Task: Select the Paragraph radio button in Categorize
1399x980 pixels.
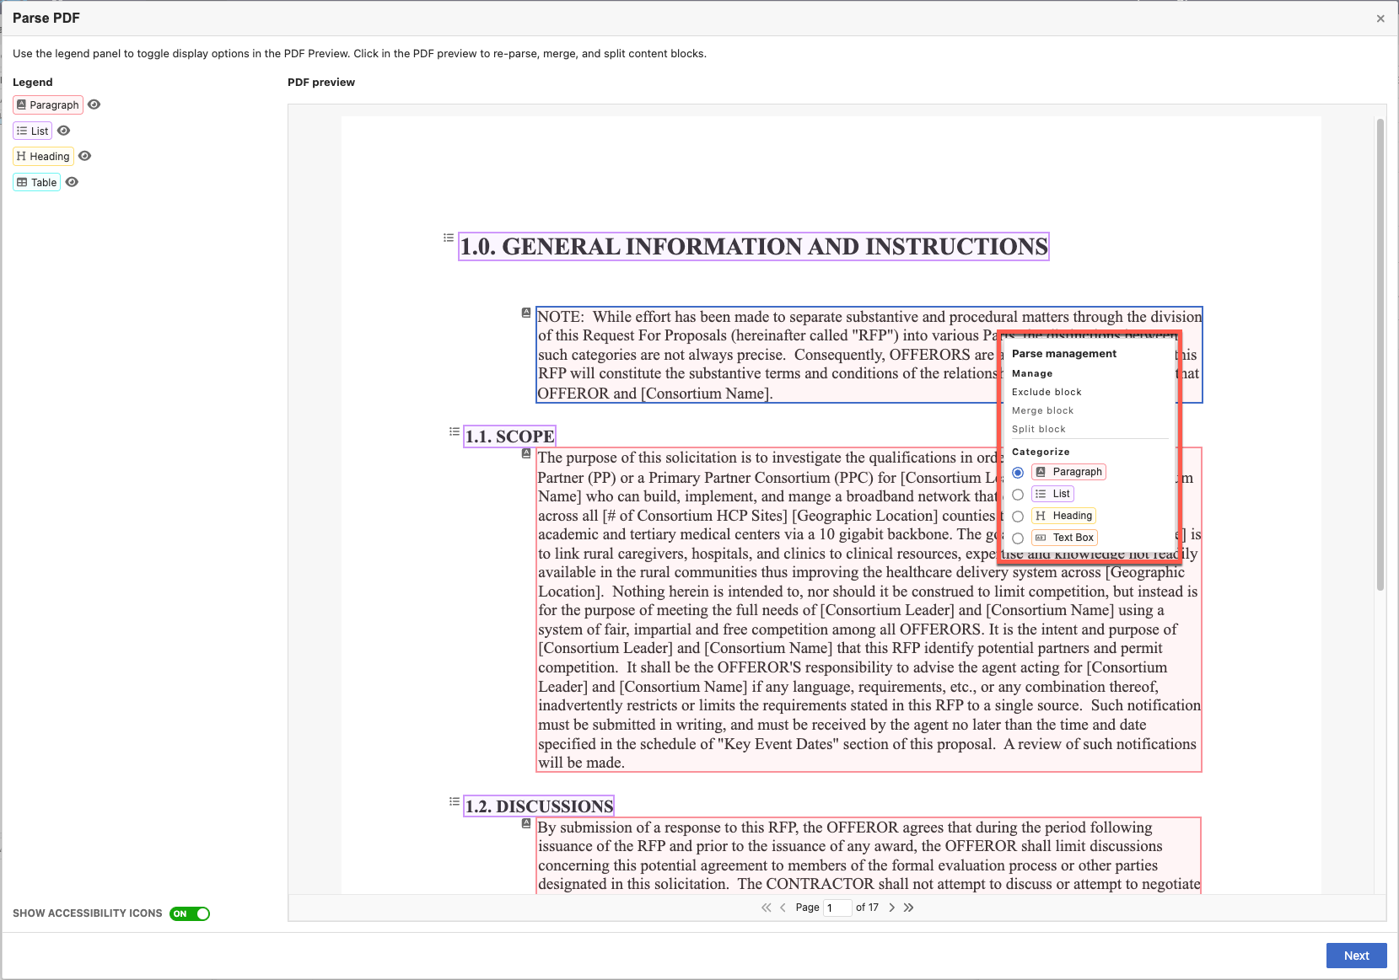Action: point(1018,473)
